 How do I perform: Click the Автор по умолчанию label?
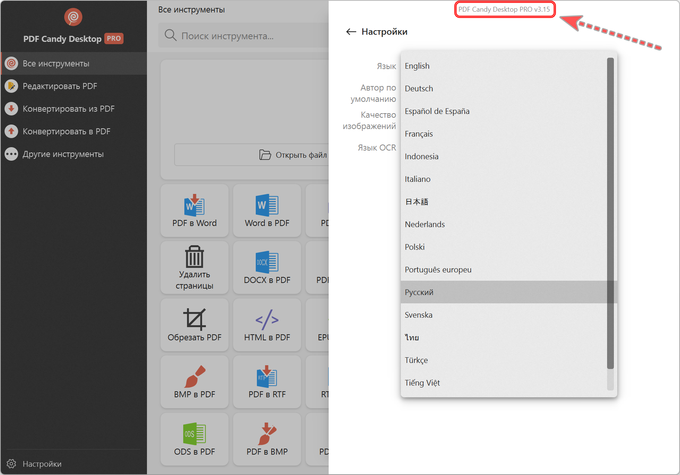(373, 93)
